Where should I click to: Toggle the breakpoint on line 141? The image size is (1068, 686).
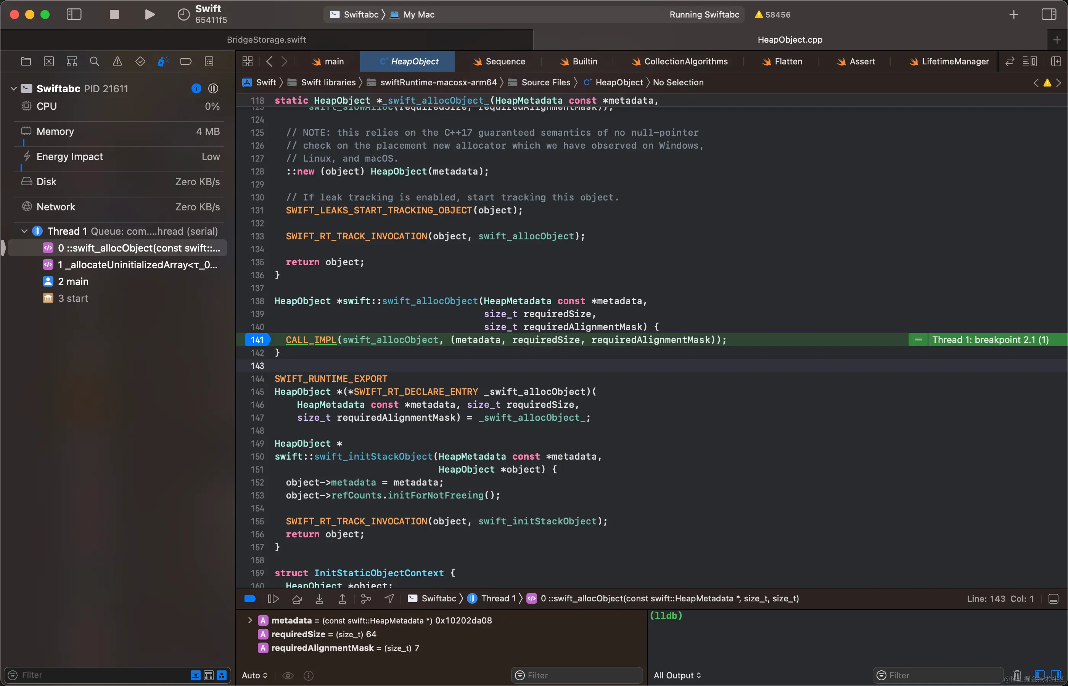click(257, 340)
